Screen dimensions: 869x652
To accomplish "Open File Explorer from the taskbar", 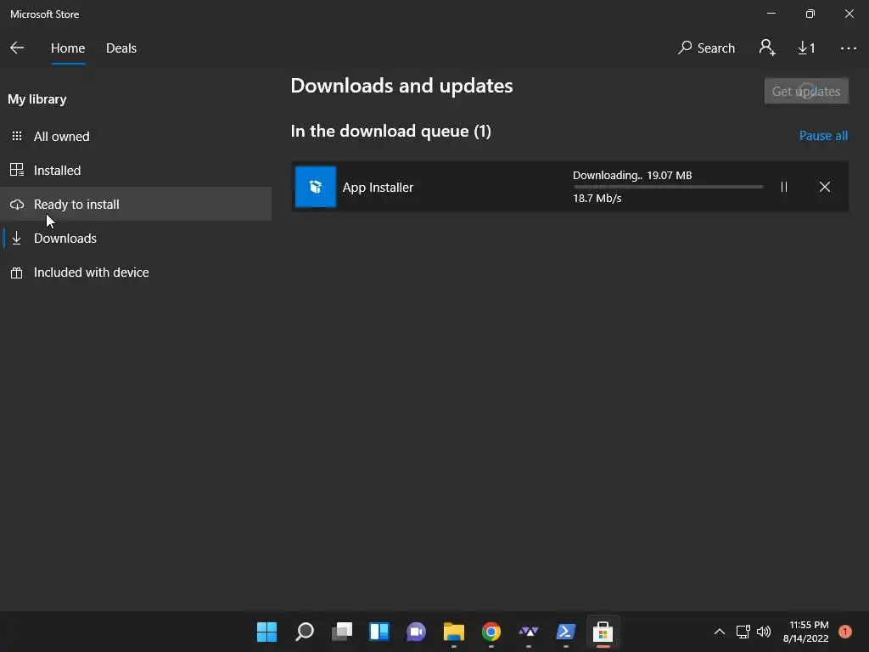I will coord(454,632).
